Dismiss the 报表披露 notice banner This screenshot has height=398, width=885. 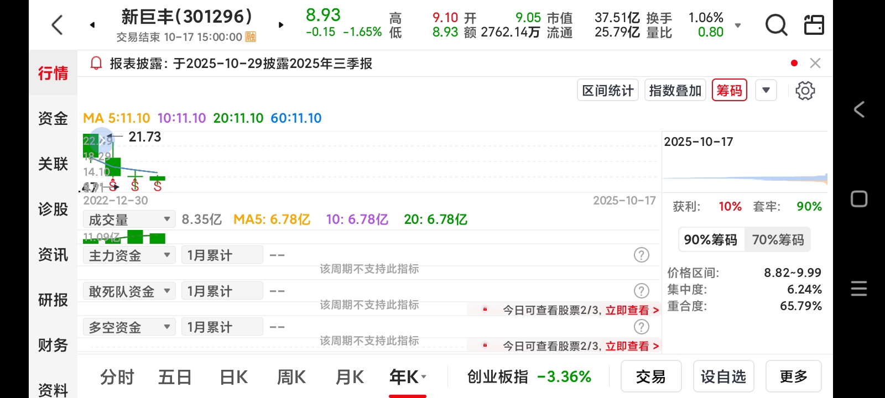pyautogui.click(x=815, y=63)
